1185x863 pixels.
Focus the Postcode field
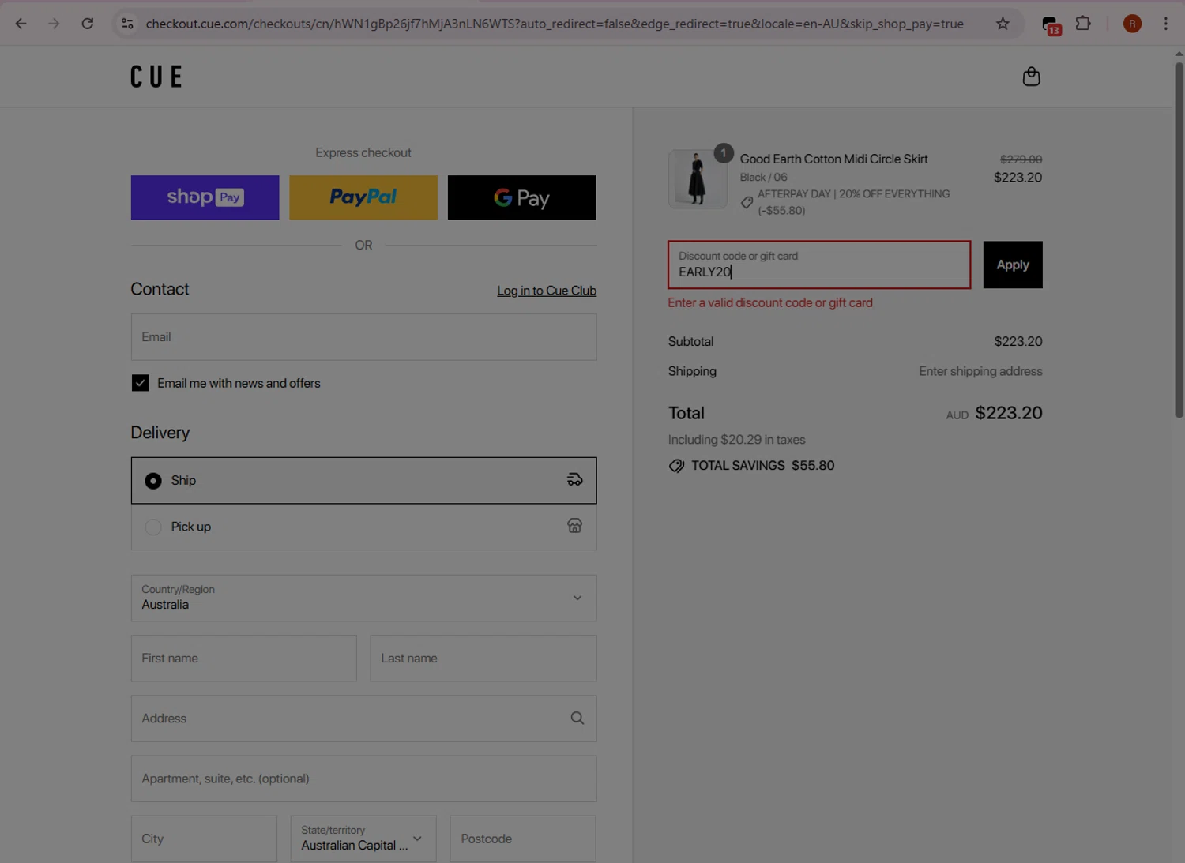tap(523, 839)
